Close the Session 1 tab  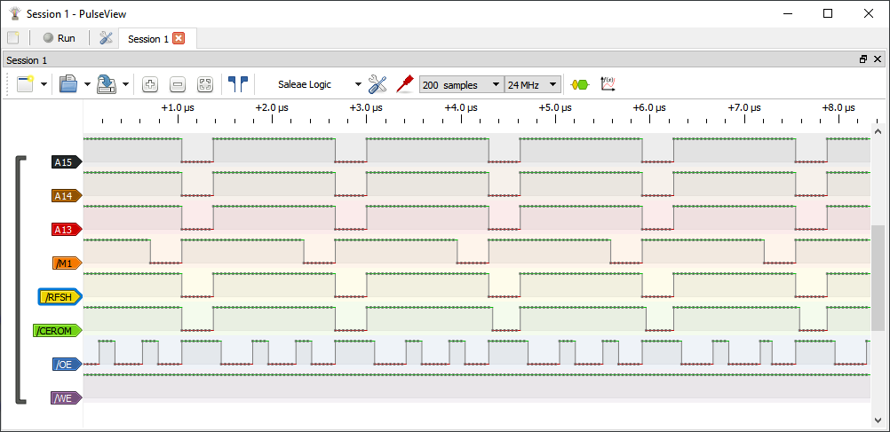point(179,38)
